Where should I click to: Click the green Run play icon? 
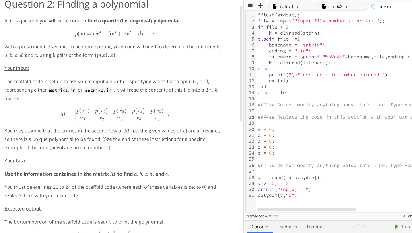tap(396, 226)
